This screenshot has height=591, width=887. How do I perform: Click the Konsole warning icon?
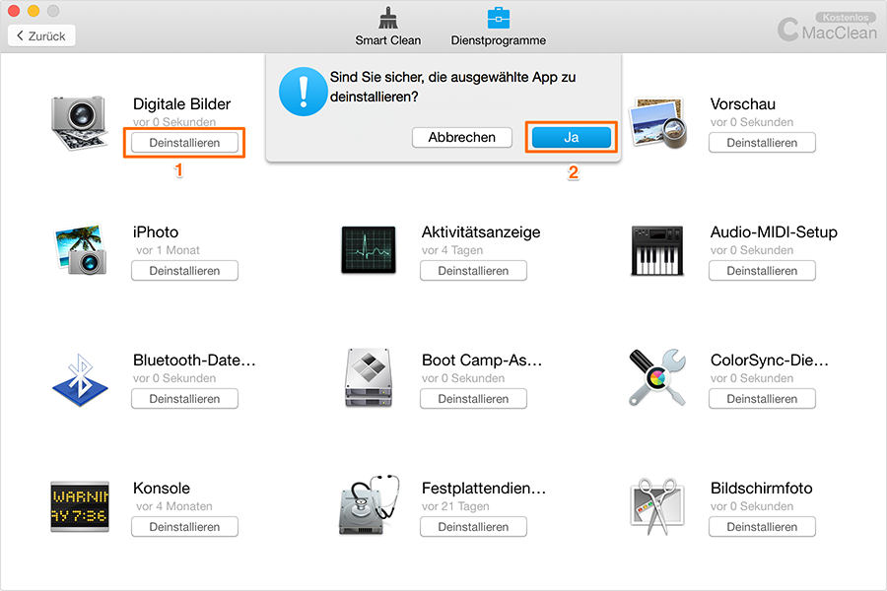80,506
